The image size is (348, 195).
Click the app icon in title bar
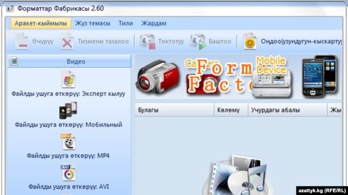[x=10, y=9]
